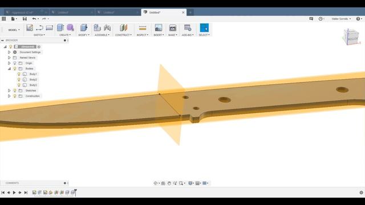Click the Create Sketch tool icon
Image resolution: width=365 pixels, height=205 pixels.
[30, 28]
